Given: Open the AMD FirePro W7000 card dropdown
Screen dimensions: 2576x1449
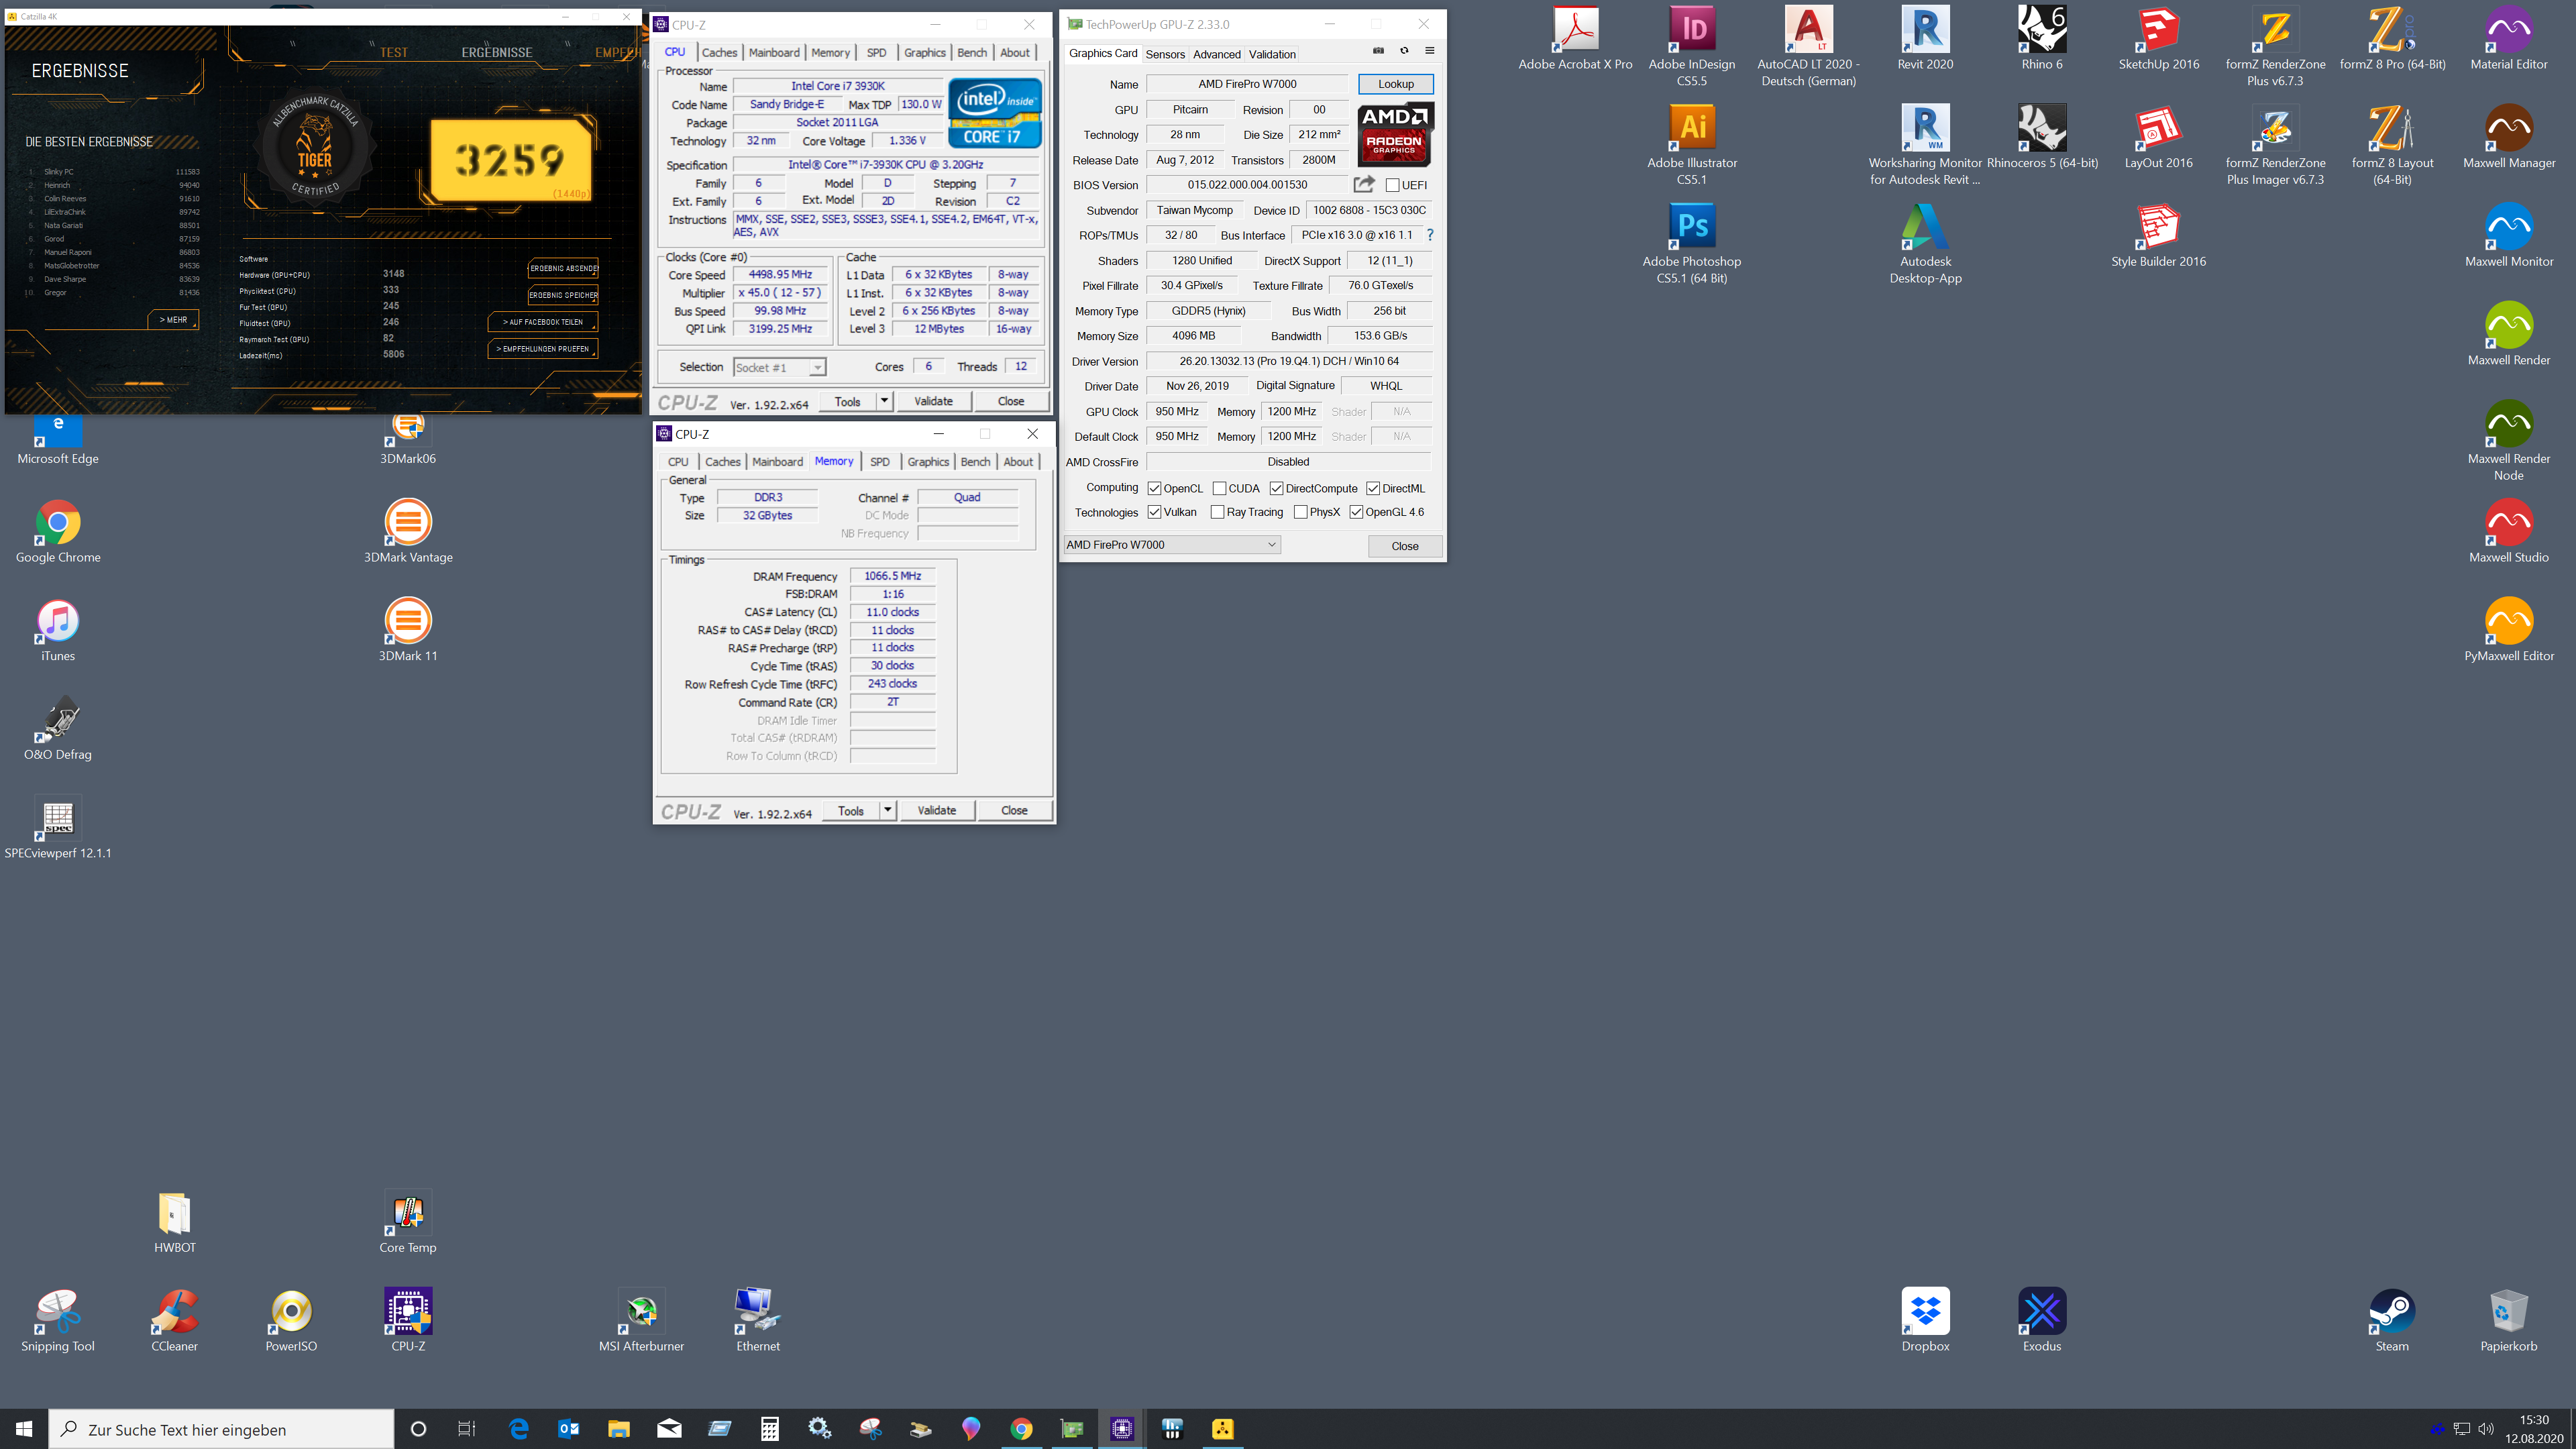Looking at the screenshot, I should (x=1172, y=545).
